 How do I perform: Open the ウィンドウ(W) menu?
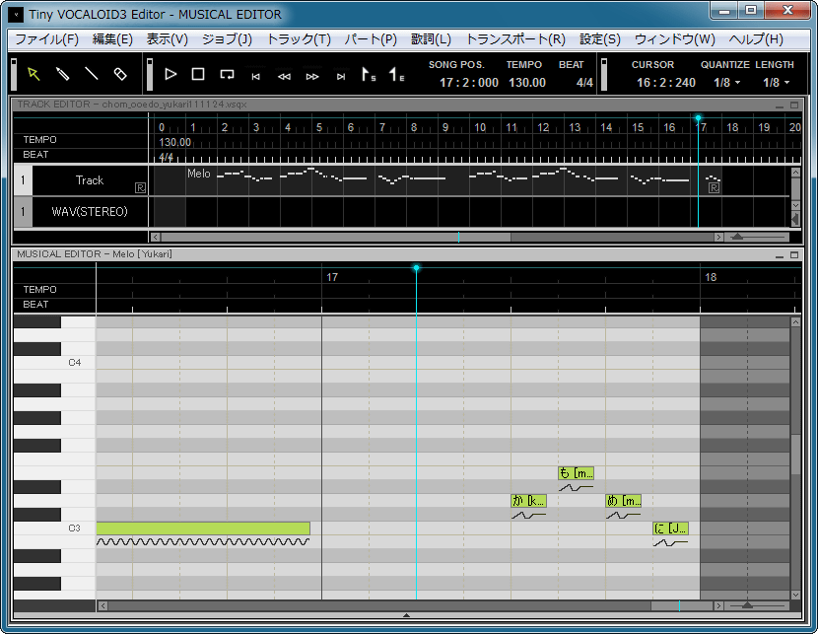tap(674, 39)
